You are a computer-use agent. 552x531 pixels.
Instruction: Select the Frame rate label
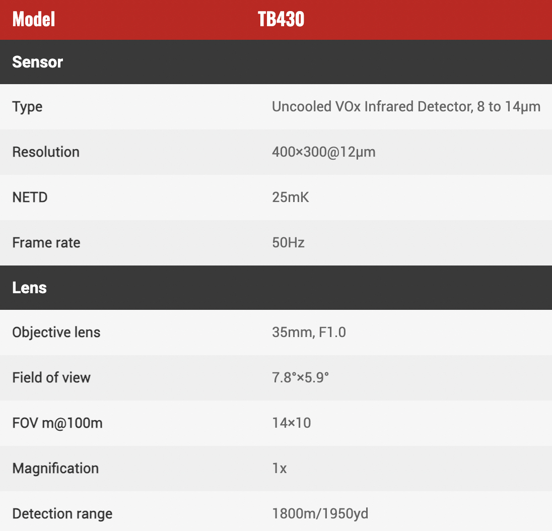tap(46, 243)
